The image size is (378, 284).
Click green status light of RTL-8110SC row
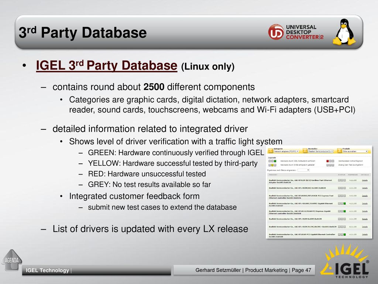click(344, 204)
